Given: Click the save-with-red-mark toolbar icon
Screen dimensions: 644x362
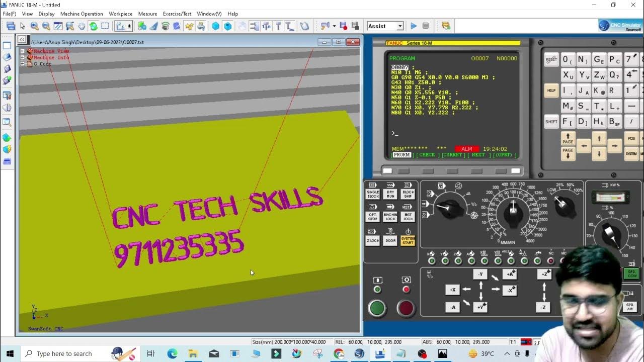Looking at the screenshot, I should pos(343,26).
